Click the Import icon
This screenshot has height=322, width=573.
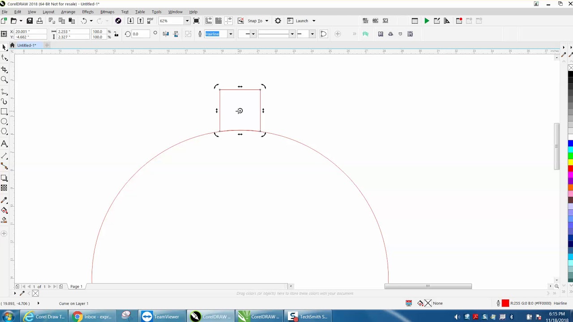pos(130,21)
